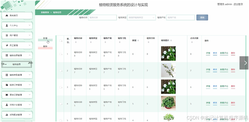The height and width of the screenshot is (122, 249).
Task: Check the checkbox for row 3
Action: coord(60,87)
